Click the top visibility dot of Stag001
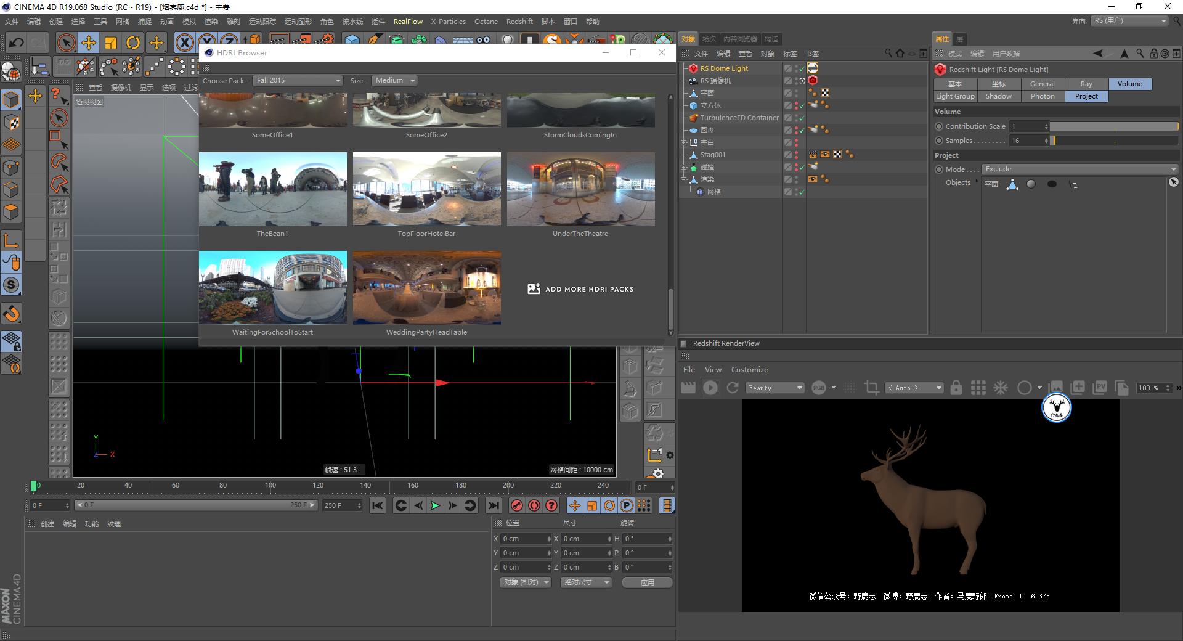 pyautogui.click(x=796, y=152)
